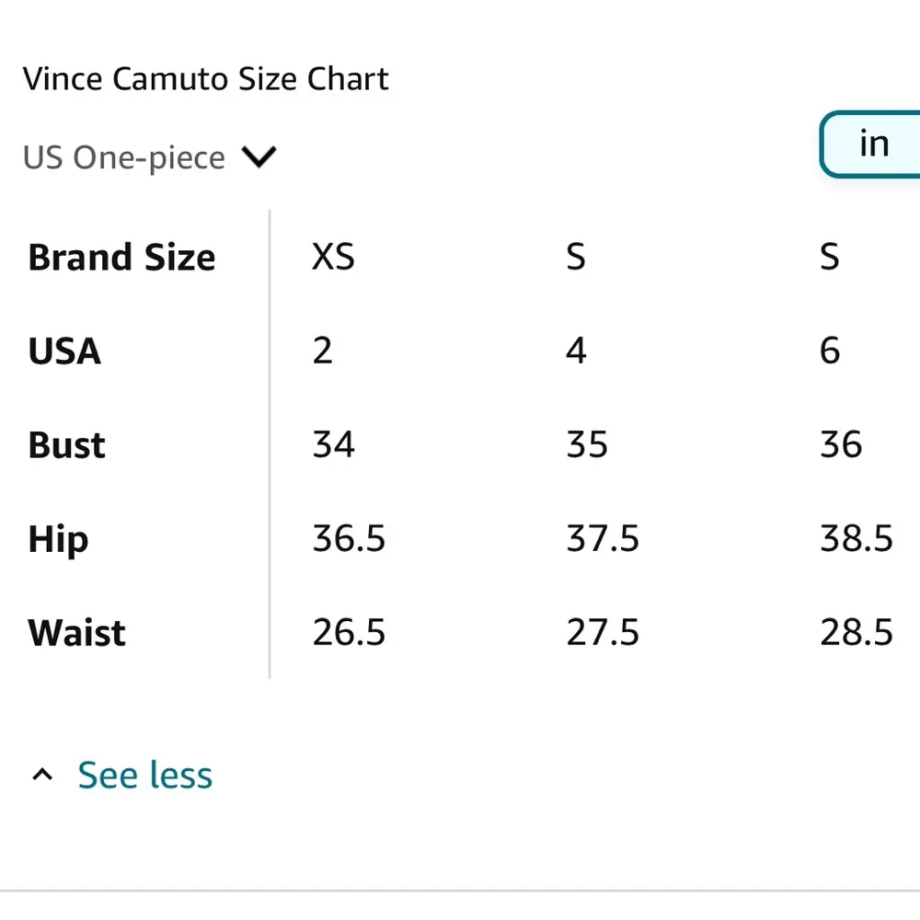Click the Waist 26.5 value
The image size is (920, 920).
(x=349, y=633)
